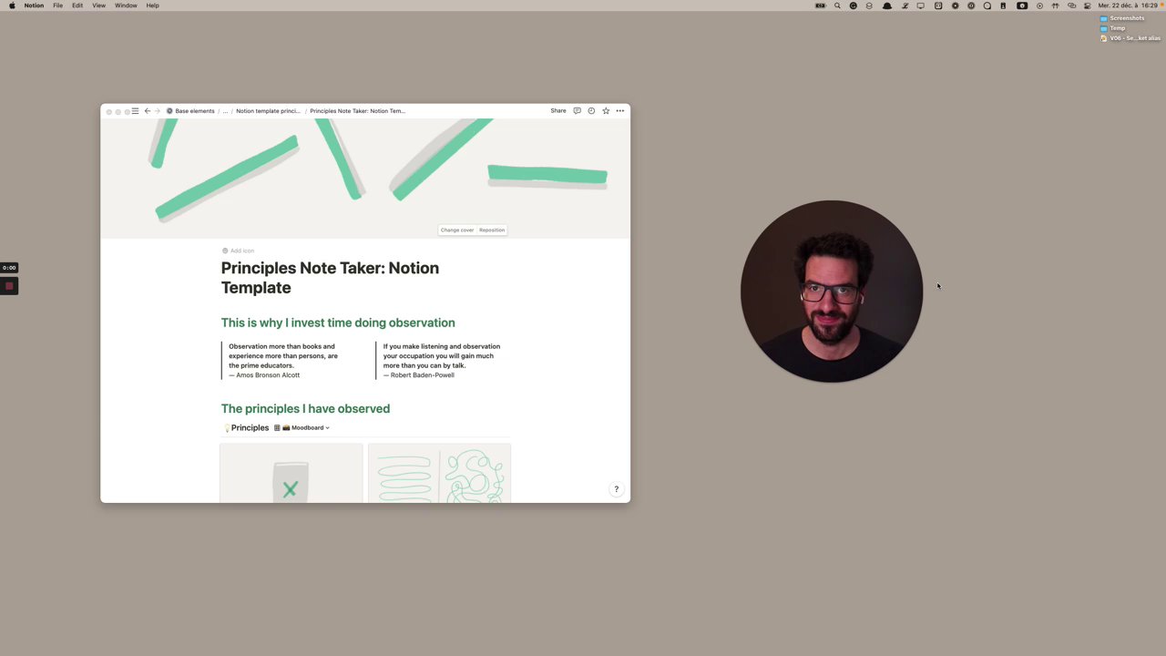
Task: Open the Screenshots folder on the desktop
Action: pos(1122,18)
